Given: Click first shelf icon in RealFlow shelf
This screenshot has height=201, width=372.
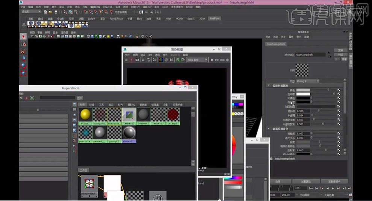Looking at the screenshot, I should click(x=30, y=24).
